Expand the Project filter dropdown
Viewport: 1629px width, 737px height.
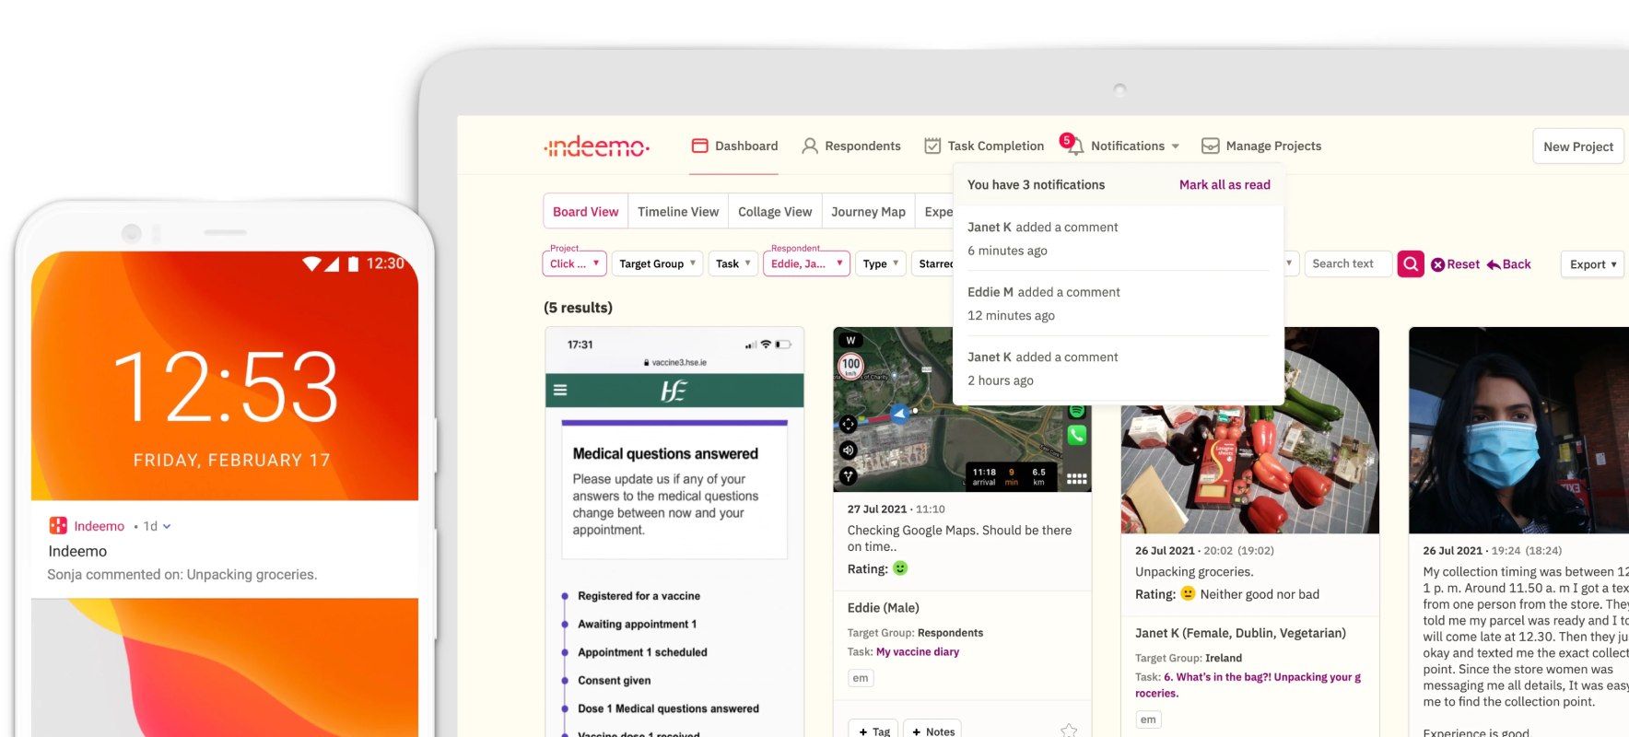575,263
